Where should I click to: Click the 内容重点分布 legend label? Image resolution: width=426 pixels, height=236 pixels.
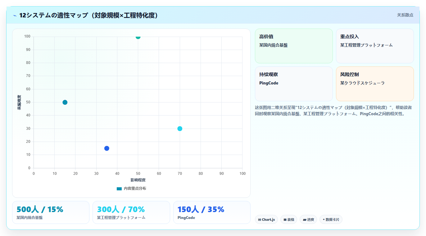pyautogui.click(x=135, y=188)
